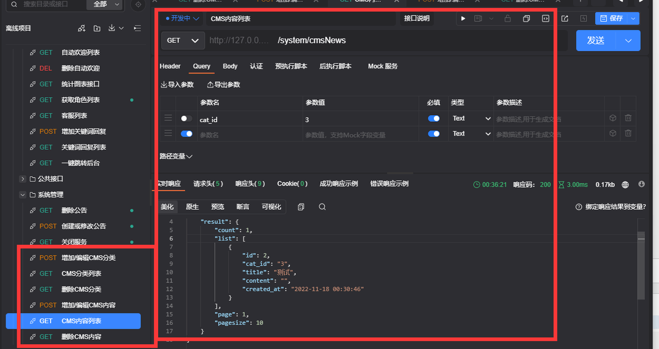This screenshot has height=349, width=659.
Task: Click the trash icon on empty parameter row
Action: (x=628, y=133)
